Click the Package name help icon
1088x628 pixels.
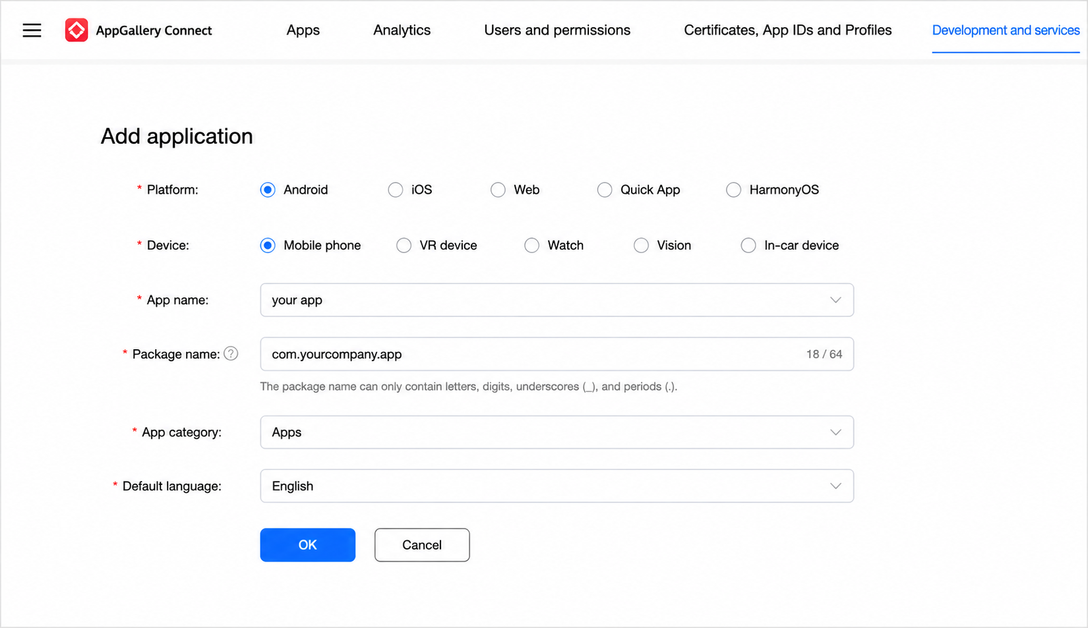click(x=231, y=354)
